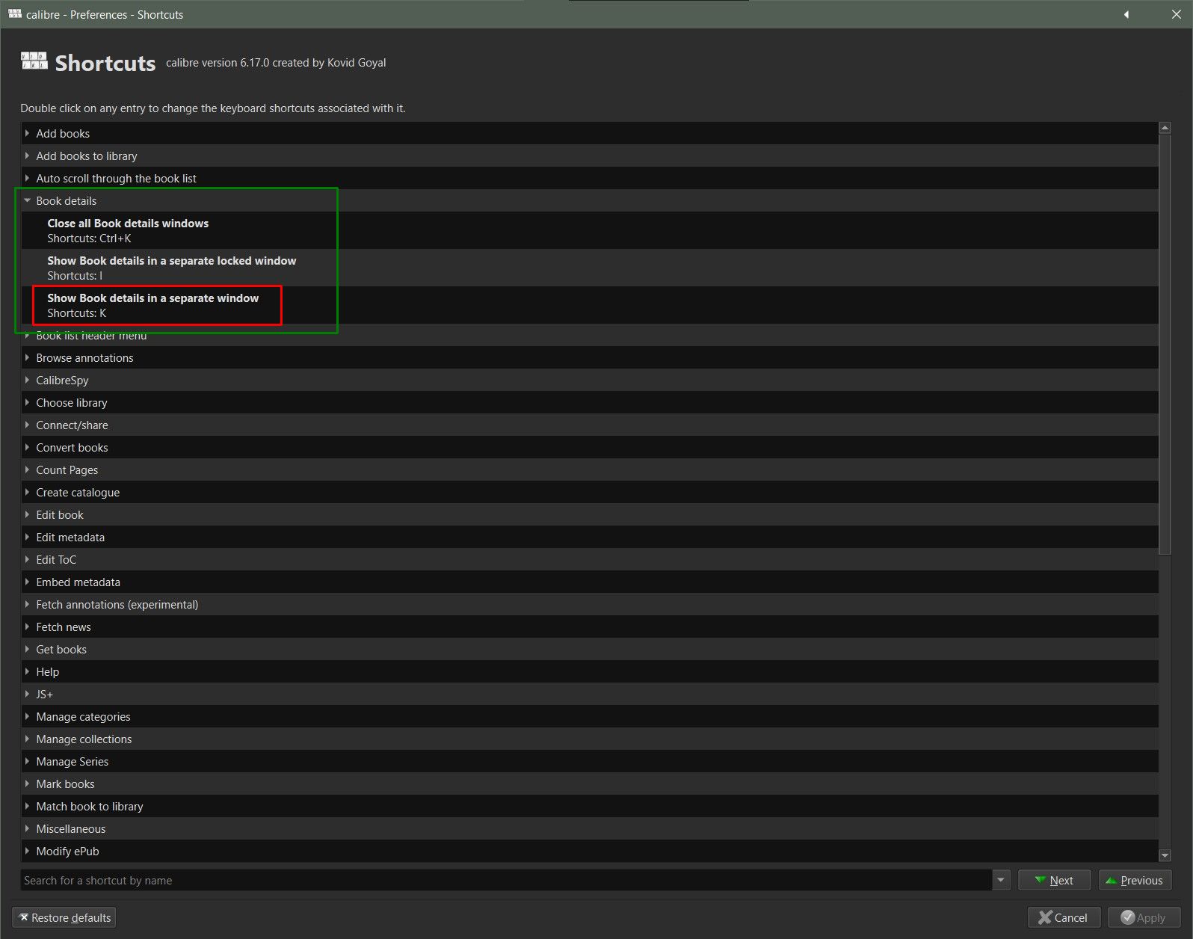Click the Edit book category row
The image size is (1193, 939).
point(590,514)
